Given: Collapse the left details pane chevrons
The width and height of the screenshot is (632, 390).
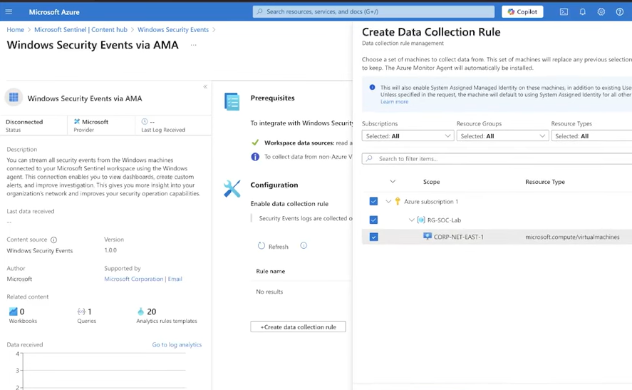Looking at the screenshot, I should tap(205, 87).
